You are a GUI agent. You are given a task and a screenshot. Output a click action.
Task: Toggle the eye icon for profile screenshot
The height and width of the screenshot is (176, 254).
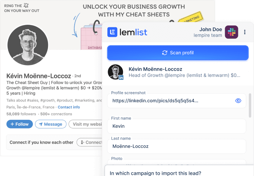click(x=238, y=101)
